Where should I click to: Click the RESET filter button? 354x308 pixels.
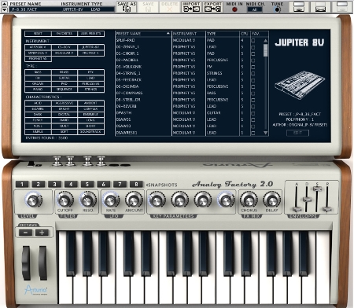pyautogui.click(x=38, y=34)
